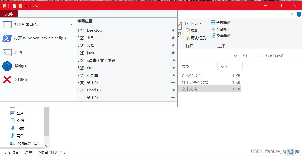Click the red X icon beside 关闭(C)
This screenshot has width=302, height=156.
coord(7,80)
